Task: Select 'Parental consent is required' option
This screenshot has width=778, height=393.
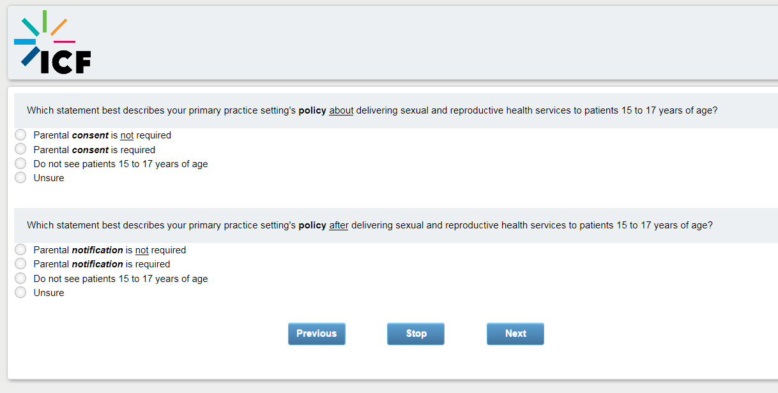Action: (x=20, y=149)
